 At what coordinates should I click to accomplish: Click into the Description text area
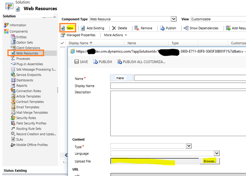click(178, 113)
